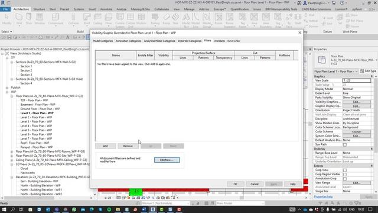Toggle the Annotation Crop checkbox

coord(345,179)
